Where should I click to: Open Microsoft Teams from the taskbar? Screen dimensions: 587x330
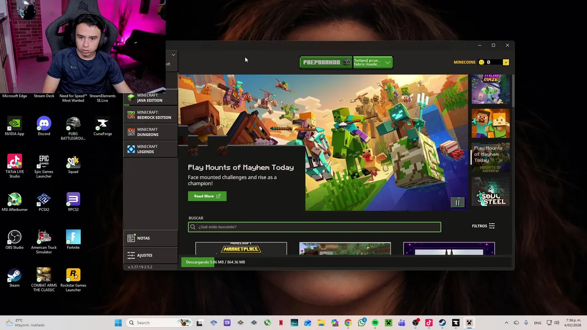[x=402, y=323]
